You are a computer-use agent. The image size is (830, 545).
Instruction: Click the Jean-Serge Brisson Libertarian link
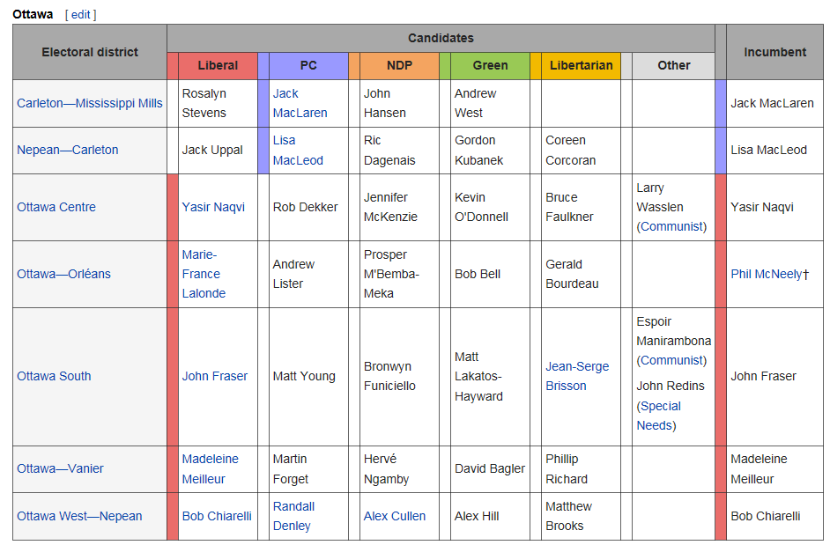click(x=577, y=376)
